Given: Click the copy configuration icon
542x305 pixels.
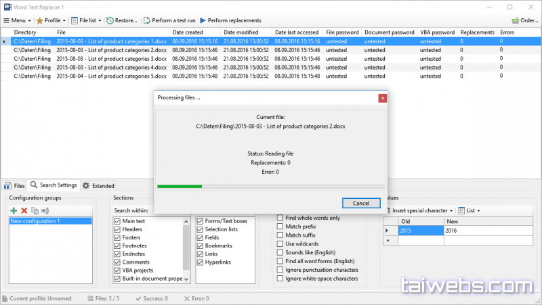Looking at the screenshot, I should point(35,211).
